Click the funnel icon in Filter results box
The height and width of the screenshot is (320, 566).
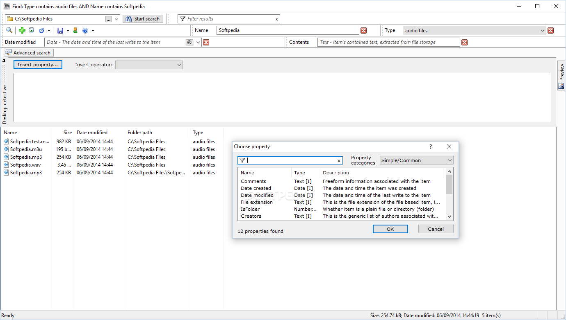183,19
